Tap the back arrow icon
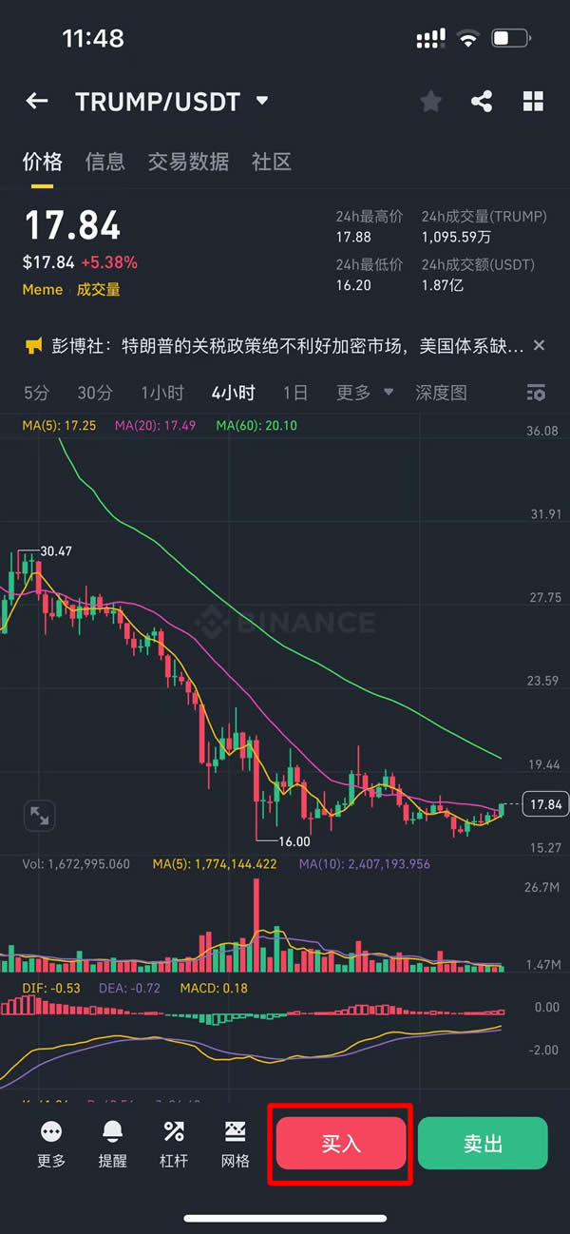Image resolution: width=570 pixels, height=1234 pixels. (x=37, y=101)
